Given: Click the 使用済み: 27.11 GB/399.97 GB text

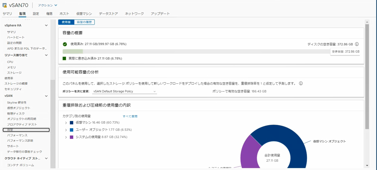Looking at the screenshot, I should point(98,44).
